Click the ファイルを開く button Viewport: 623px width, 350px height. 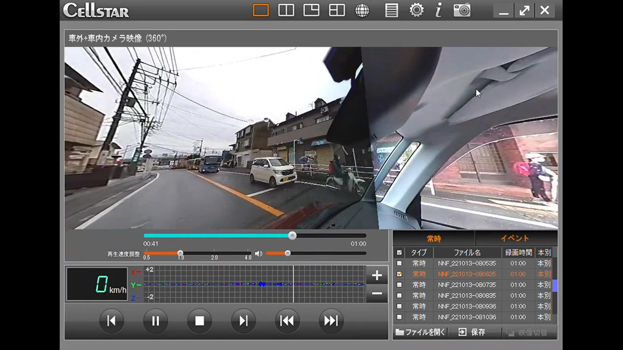click(x=421, y=332)
